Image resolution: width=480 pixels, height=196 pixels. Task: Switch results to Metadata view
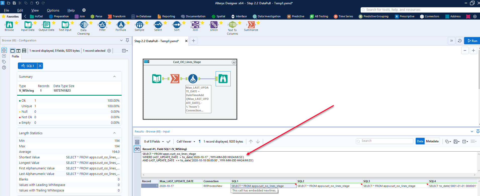(432, 141)
